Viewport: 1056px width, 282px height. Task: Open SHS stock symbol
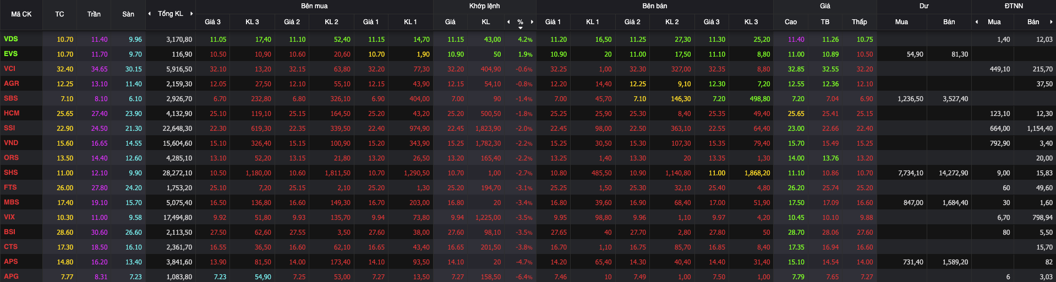[11, 173]
